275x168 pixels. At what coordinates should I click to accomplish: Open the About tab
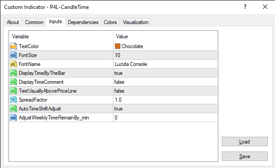click(13, 22)
